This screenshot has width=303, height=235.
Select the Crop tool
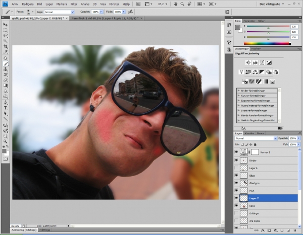[6, 46]
